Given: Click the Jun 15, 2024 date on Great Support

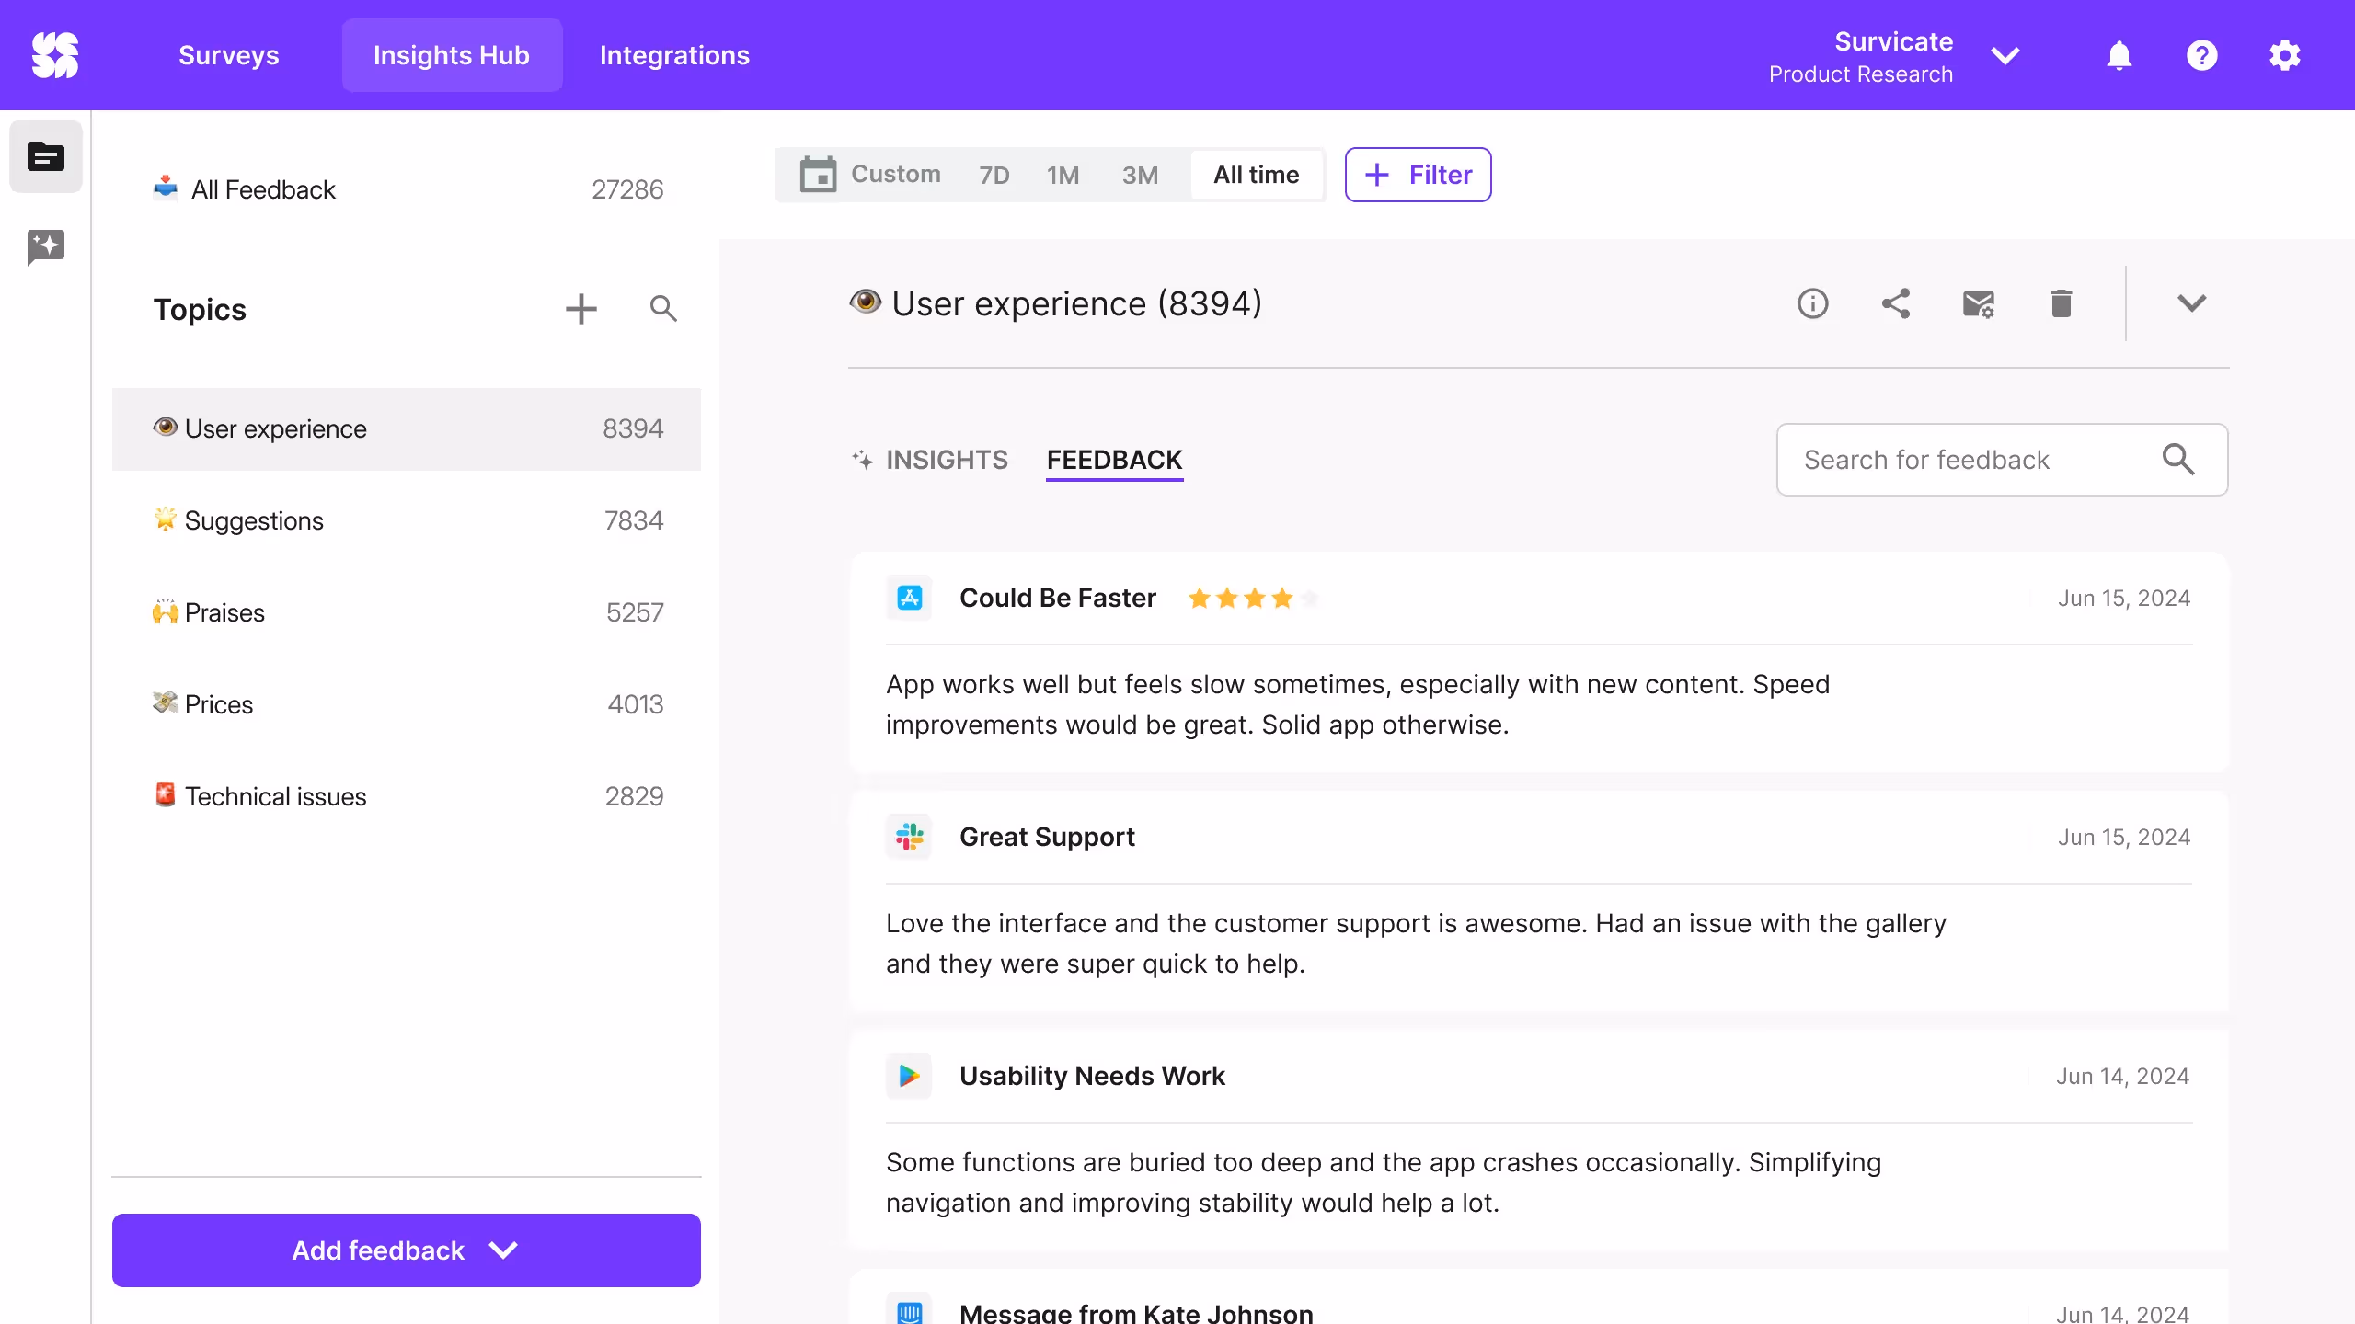Looking at the screenshot, I should click(2124, 837).
